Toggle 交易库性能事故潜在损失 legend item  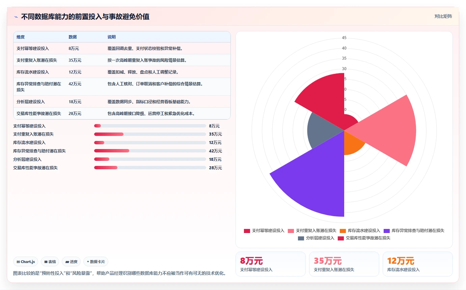[x=364, y=238]
